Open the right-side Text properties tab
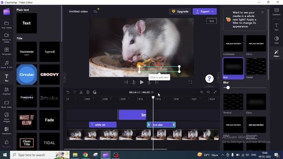Image resolution: width=283 pixels, height=159 pixels. (276, 26)
